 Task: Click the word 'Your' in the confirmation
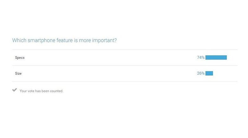pyautogui.click(x=23, y=91)
